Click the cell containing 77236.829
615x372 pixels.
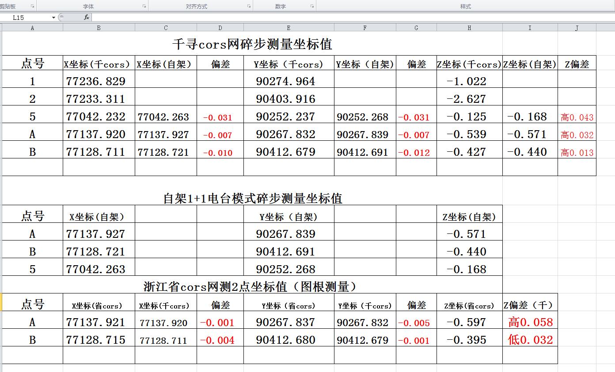96,81
